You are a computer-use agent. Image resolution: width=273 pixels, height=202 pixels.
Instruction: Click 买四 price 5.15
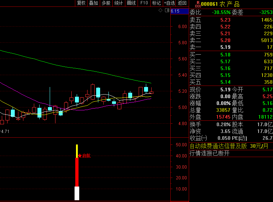pyautogui.click(x=225, y=75)
